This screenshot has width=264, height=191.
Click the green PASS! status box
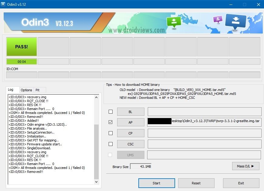(x=22, y=47)
